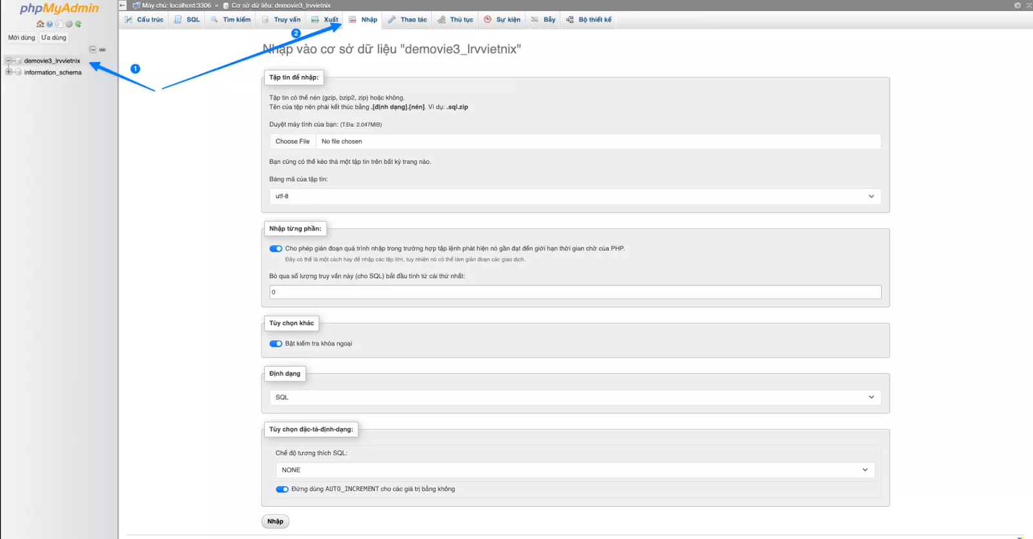The height and width of the screenshot is (539, 1033).
Task: Toggle the allow import interruption switch
Action: 276,249
